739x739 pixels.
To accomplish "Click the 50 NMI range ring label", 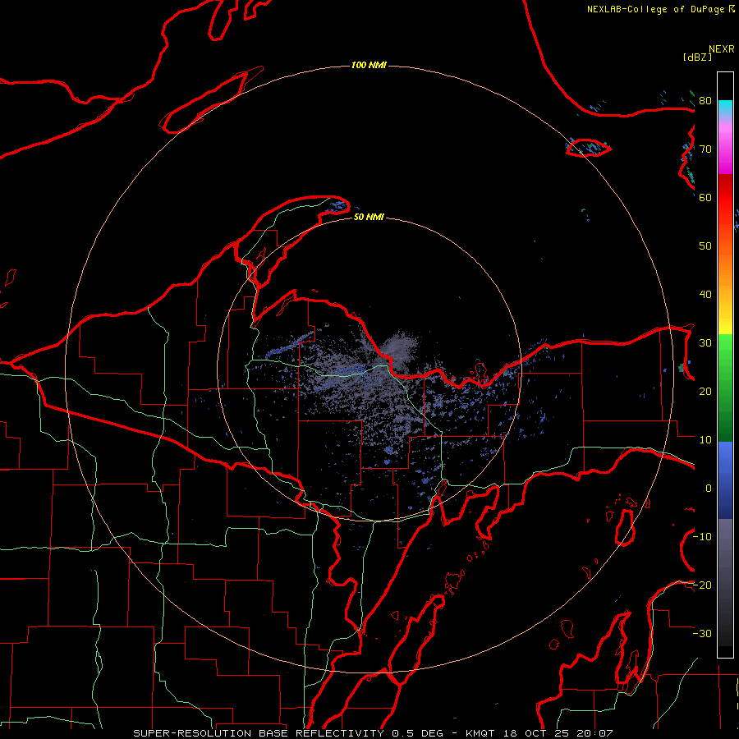I will tap(369, 217).
